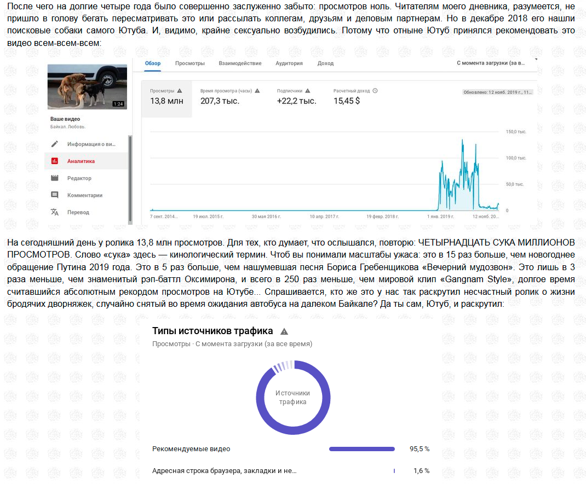Select the Время просмотра 207,3 тыс. metric card
The width and height of the screenshot is (586, 484).
[x=230, y=96]
